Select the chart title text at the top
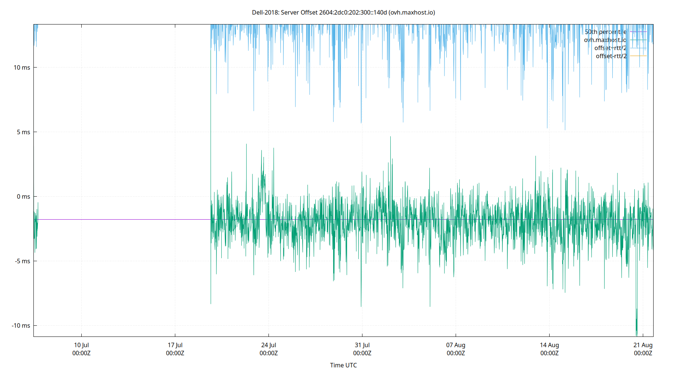 coord(343,12)
